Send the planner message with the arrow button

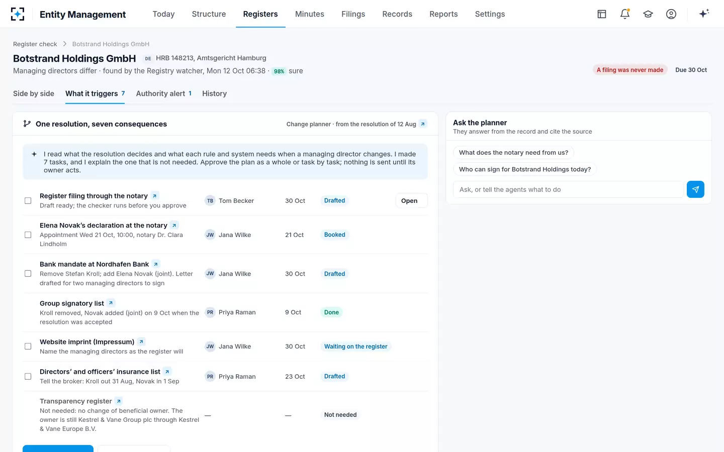coord(695,189)
